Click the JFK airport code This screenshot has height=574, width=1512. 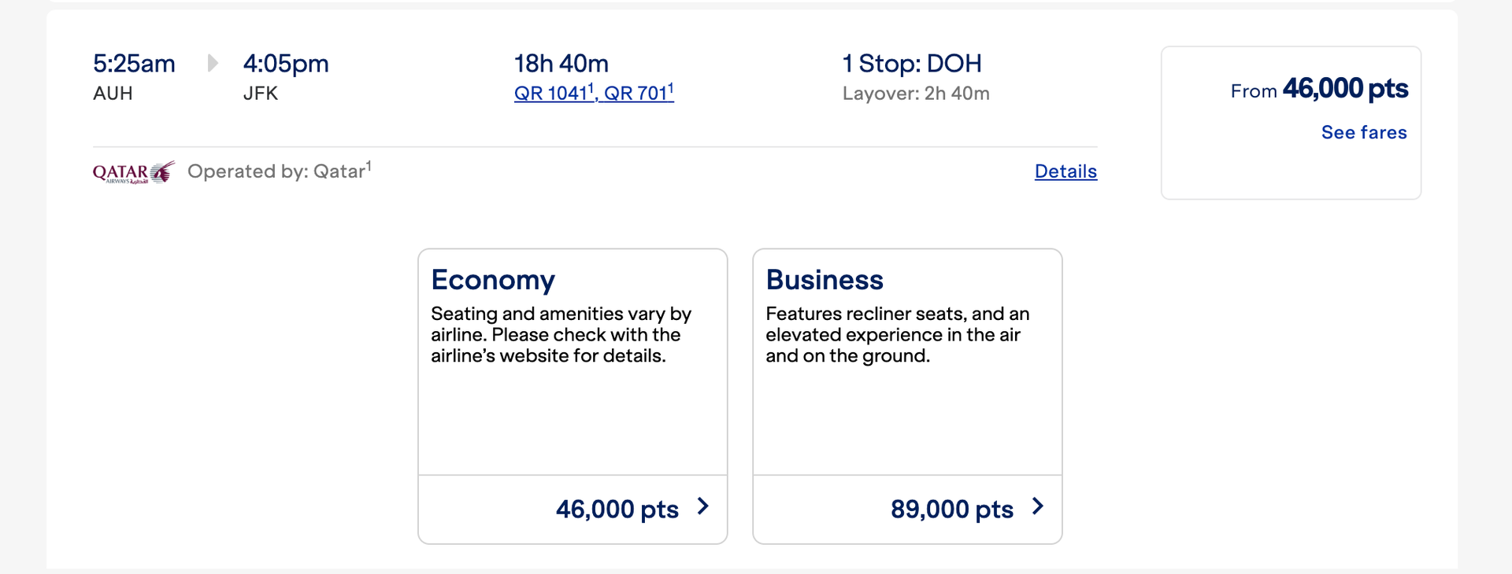pos(261,94)
